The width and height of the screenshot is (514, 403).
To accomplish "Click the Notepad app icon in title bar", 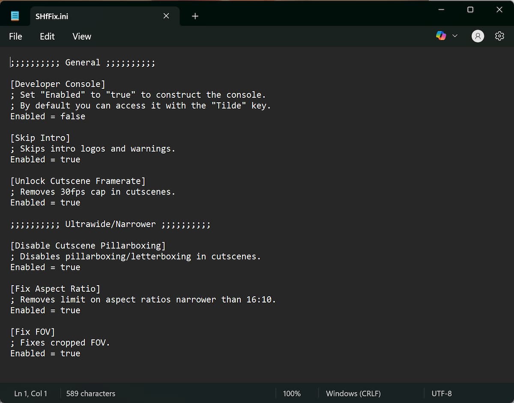I will pos(15,16).
